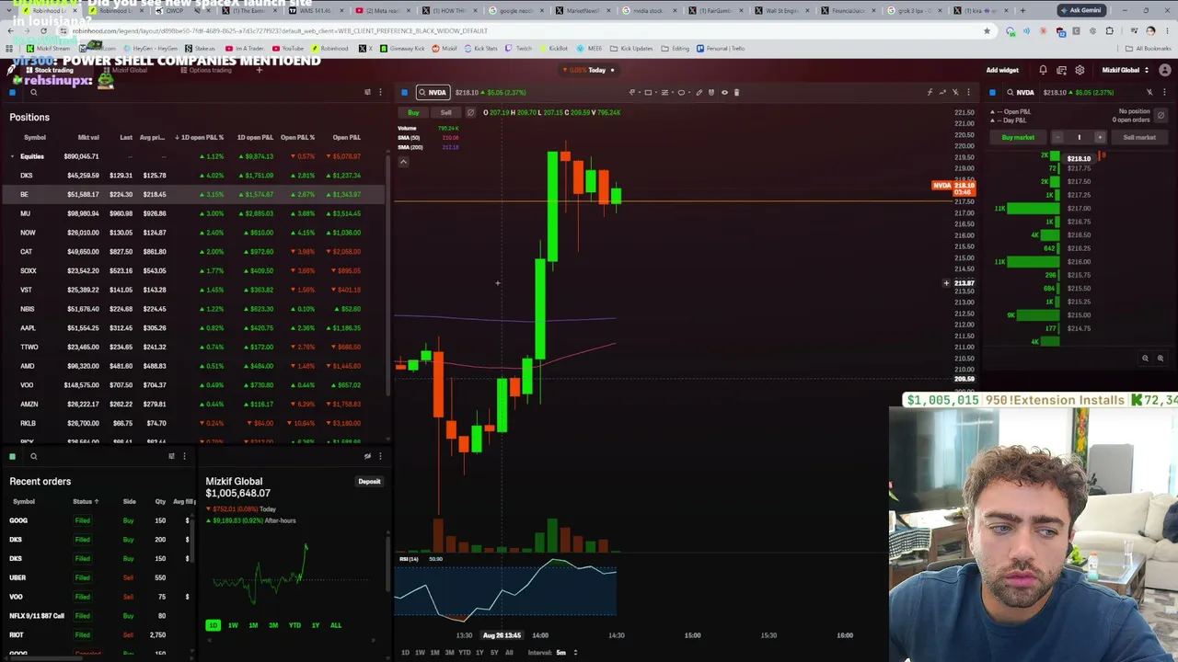Bookmark this page with the star icon
1178x662 pixels.
click(x=987, y=30)
